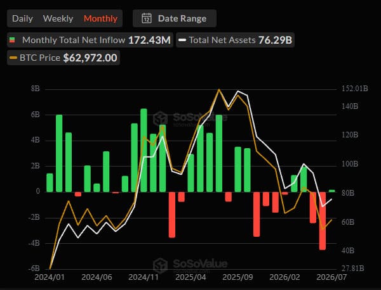Screen dimensions: 381x290
Task: Click the 2026/07 x-axis label
Action: (331, 277)
